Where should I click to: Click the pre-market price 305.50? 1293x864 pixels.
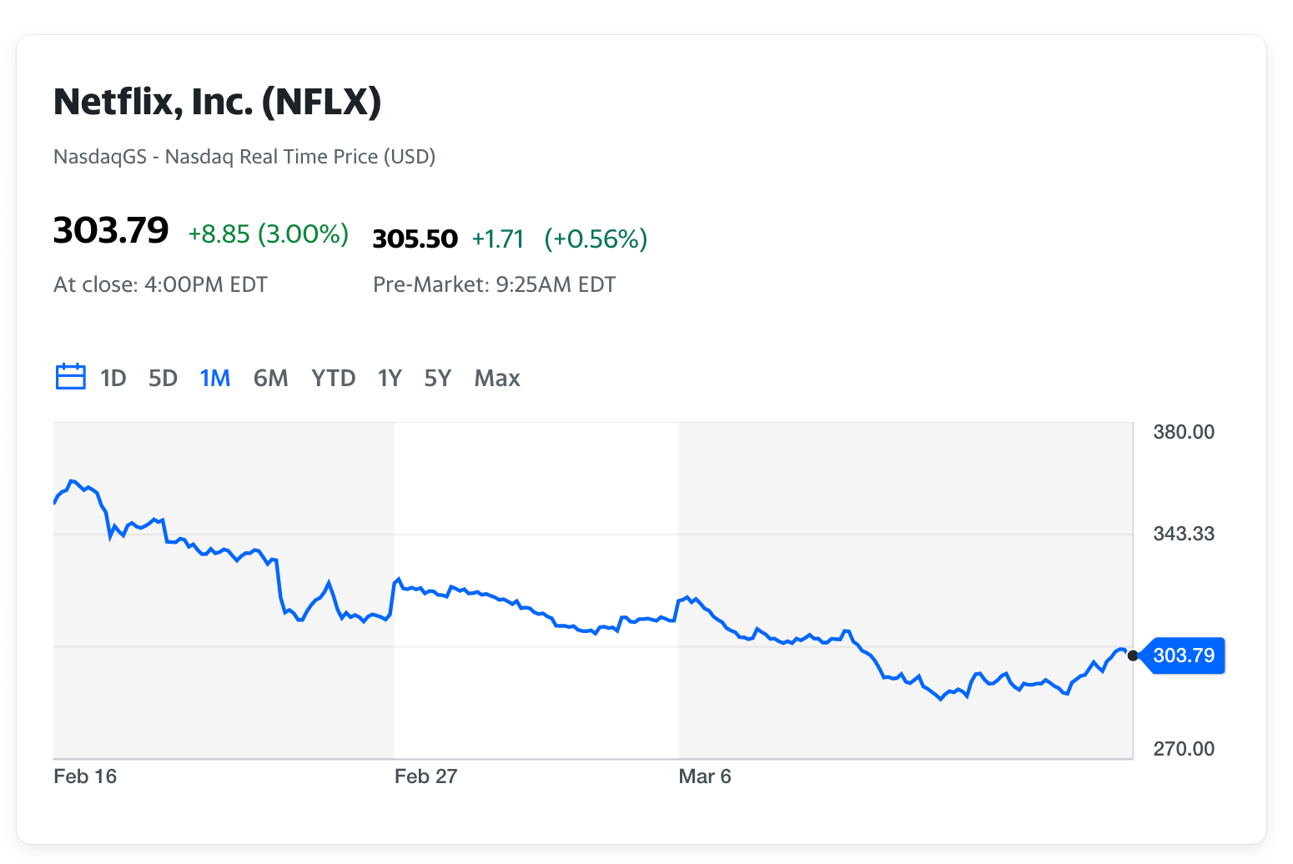[x=415, y=239]
